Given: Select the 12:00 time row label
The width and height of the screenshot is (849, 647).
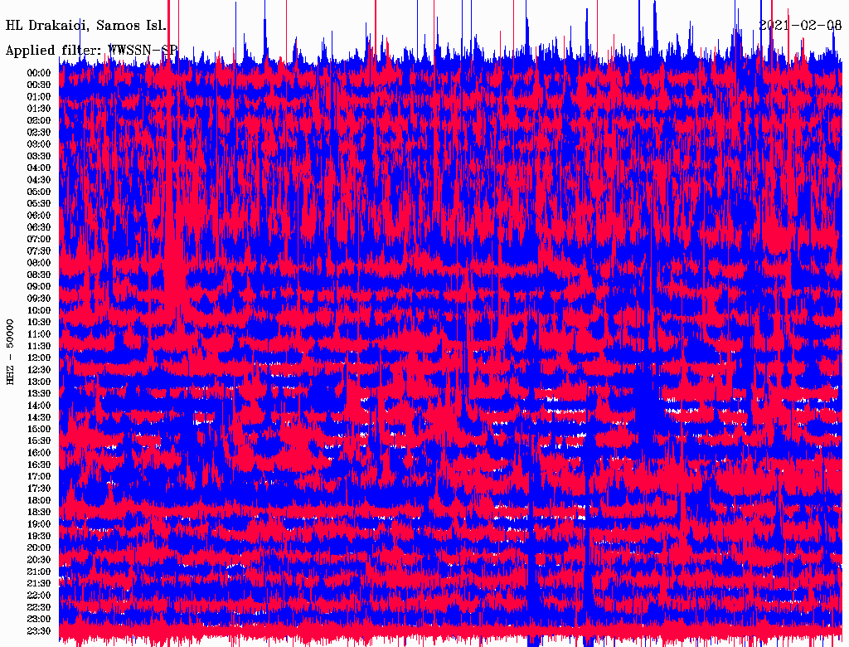Looking at the screenshot, I should coord(39,358).
